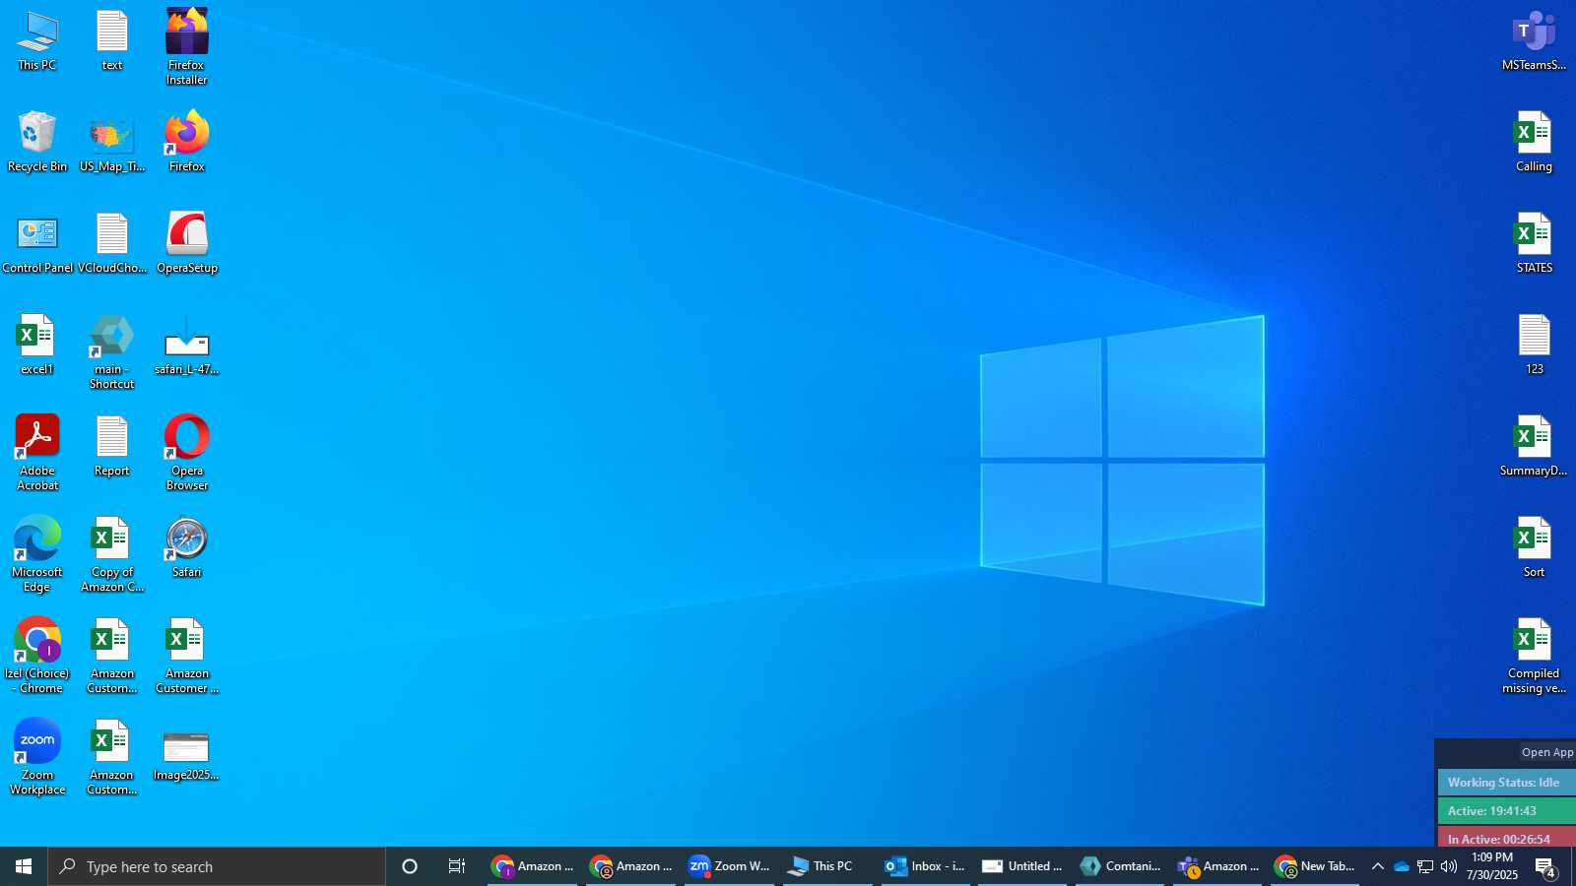Select the US_Map_Ti... image file
Viewport: 1576px width, 886px height.
click(112, 143)
